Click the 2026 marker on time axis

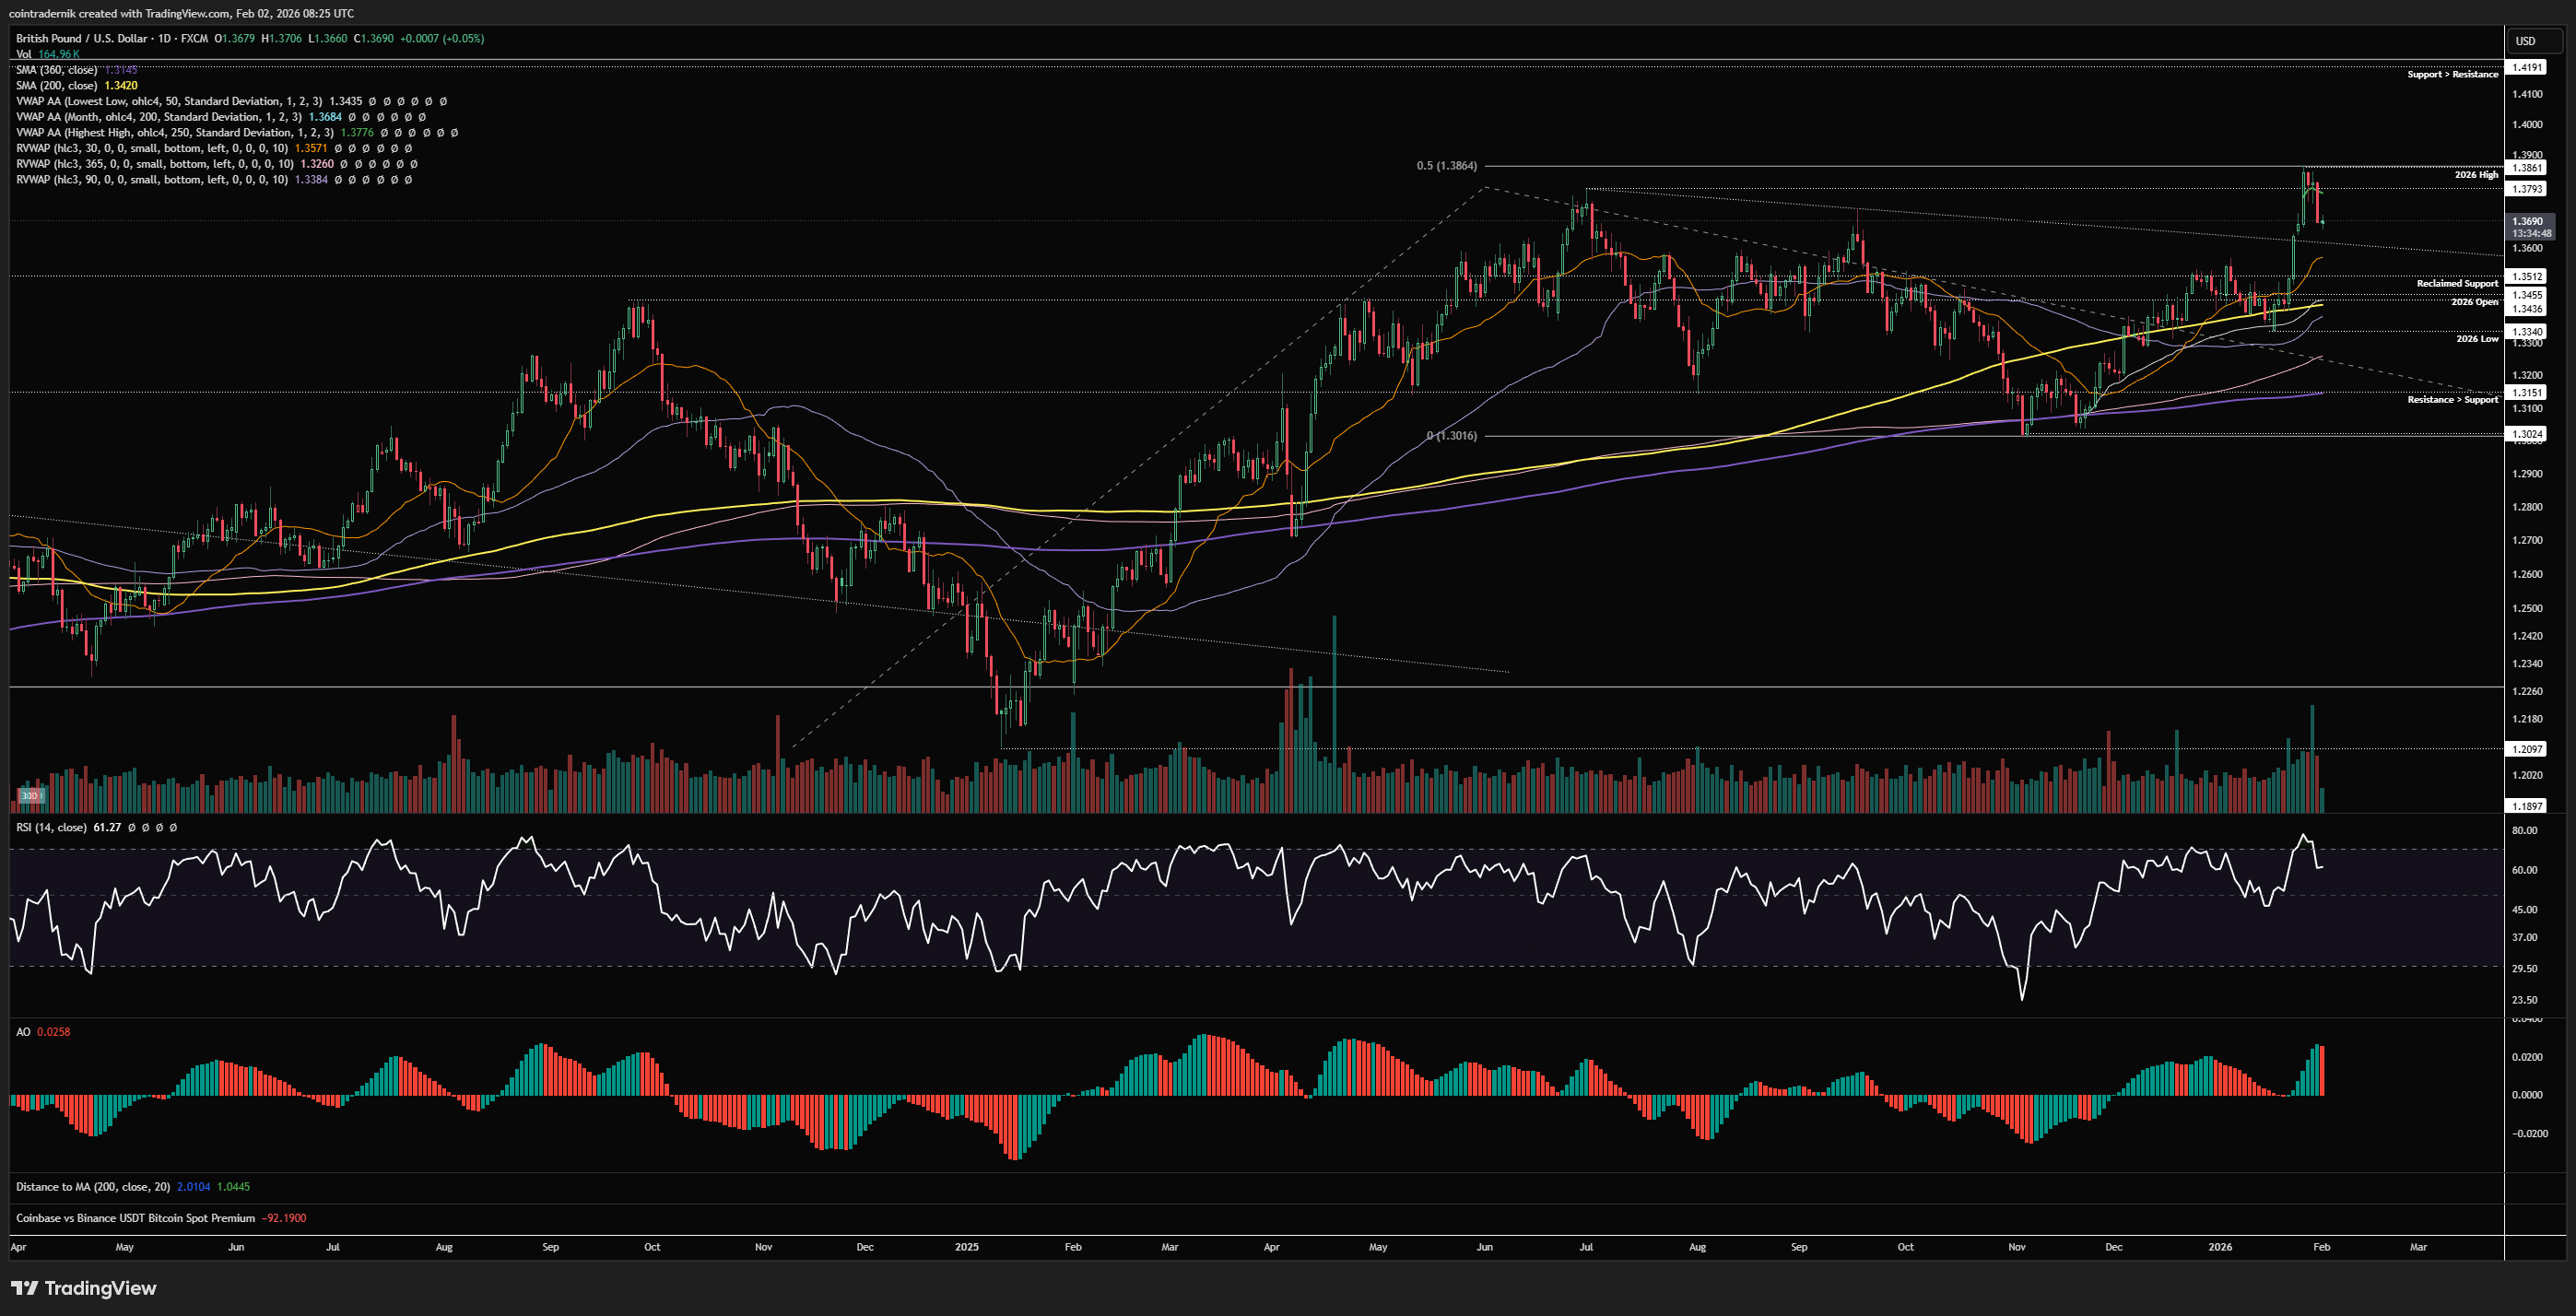(2220, 1247)
